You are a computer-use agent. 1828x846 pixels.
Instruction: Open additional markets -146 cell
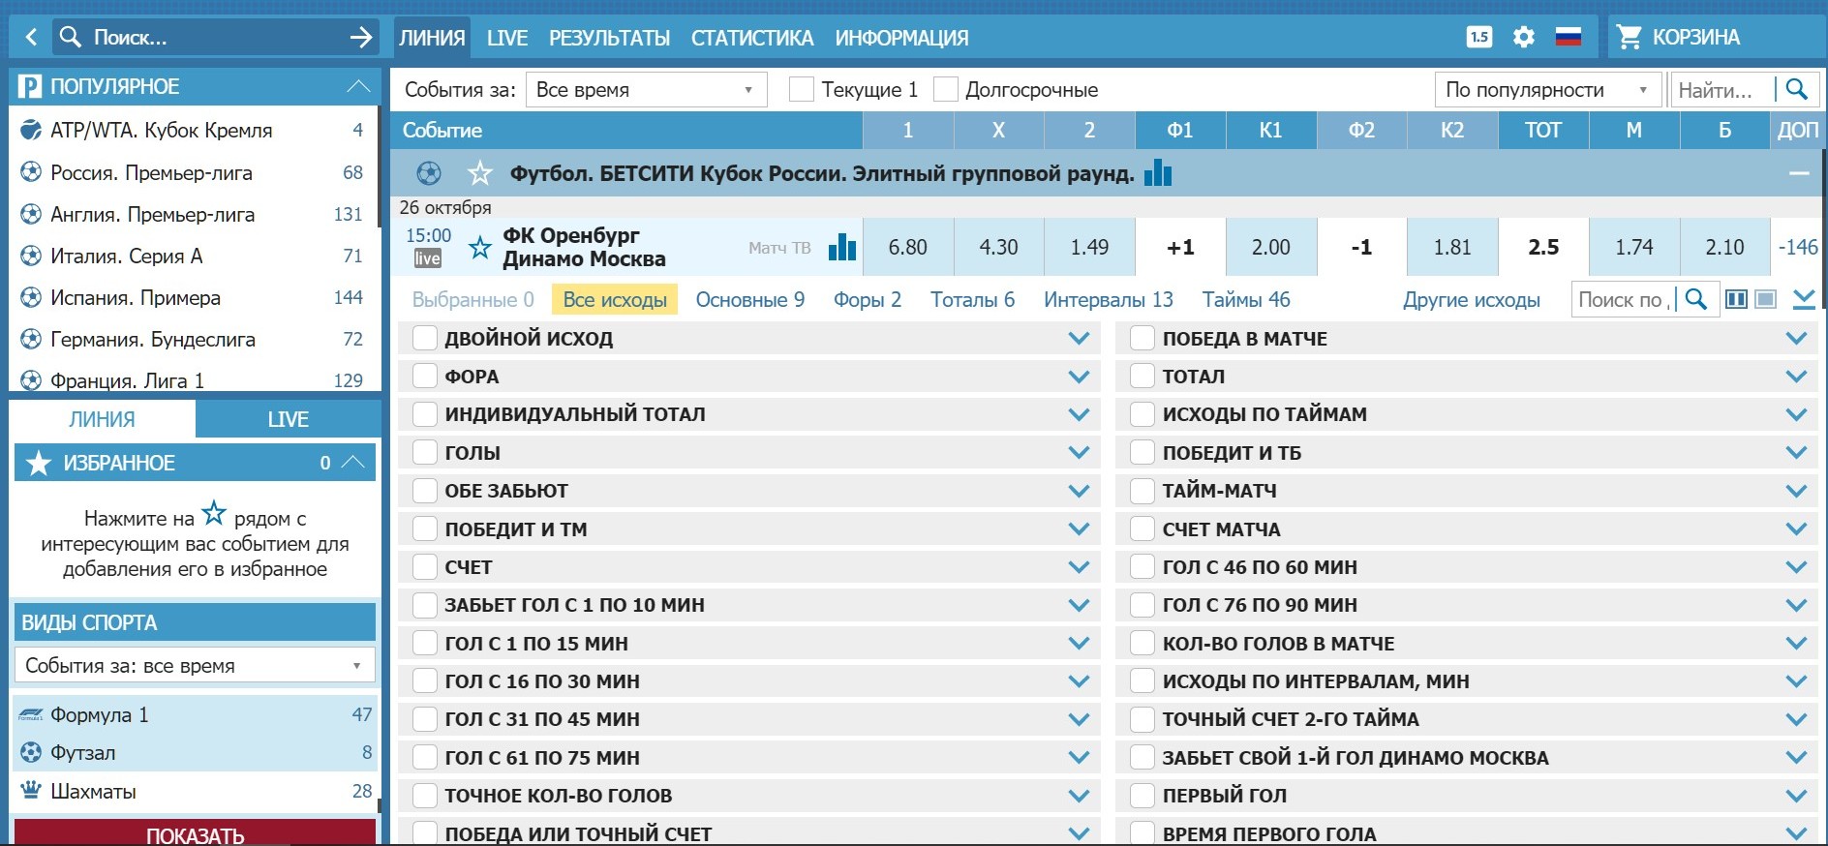tap(1798, 247)
